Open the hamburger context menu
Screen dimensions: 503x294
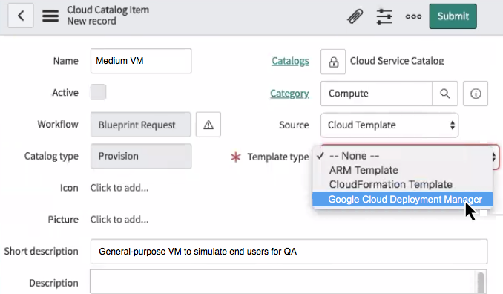click(50, 16)
